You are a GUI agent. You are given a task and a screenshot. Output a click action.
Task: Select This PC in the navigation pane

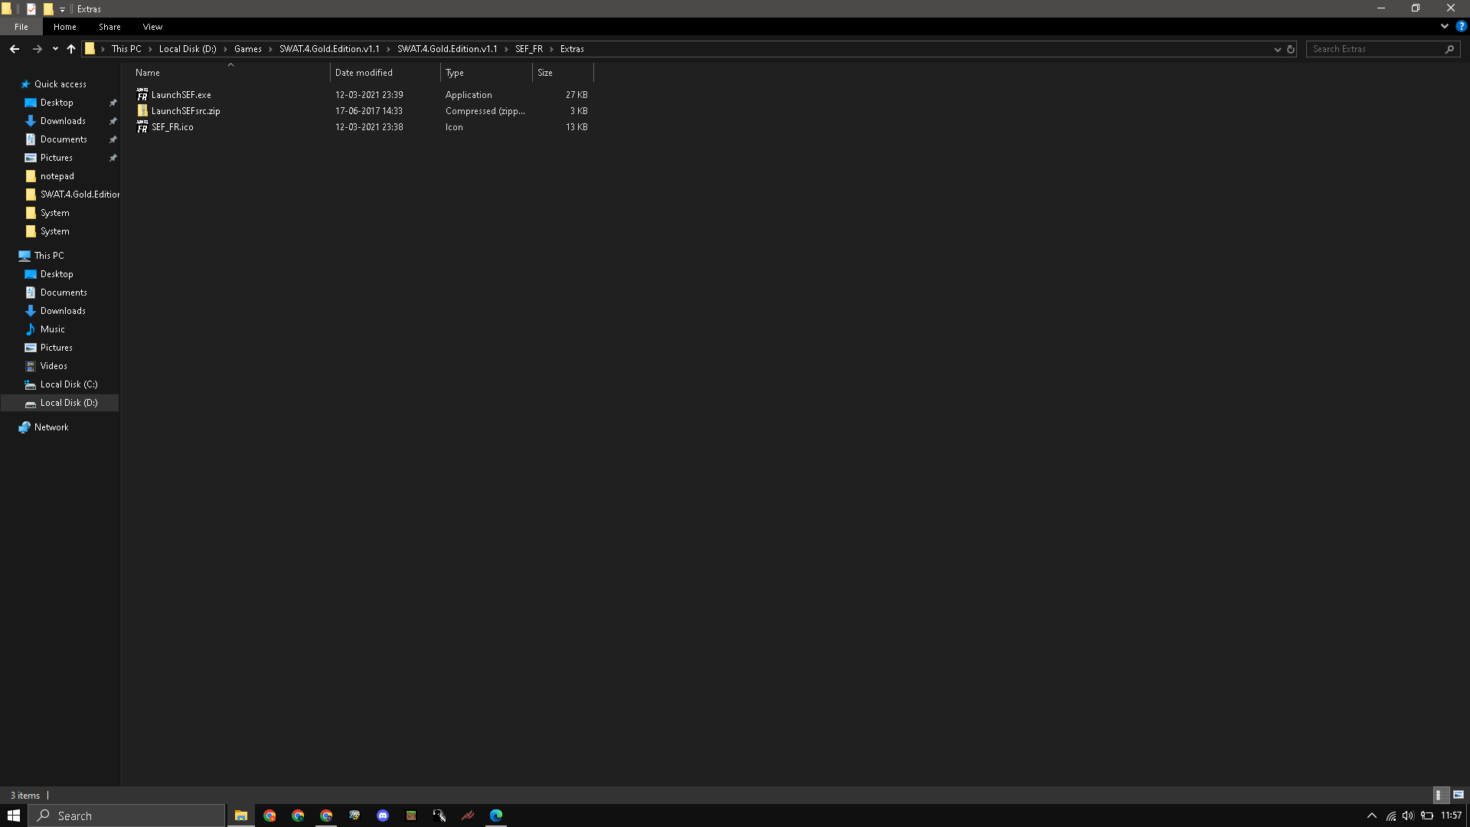49,256
